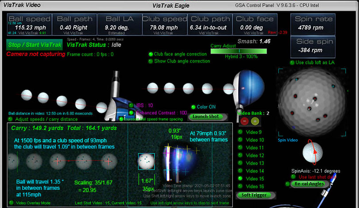359x208 pixels.
Task: Click the Launch Shot button
Action: 205,117
